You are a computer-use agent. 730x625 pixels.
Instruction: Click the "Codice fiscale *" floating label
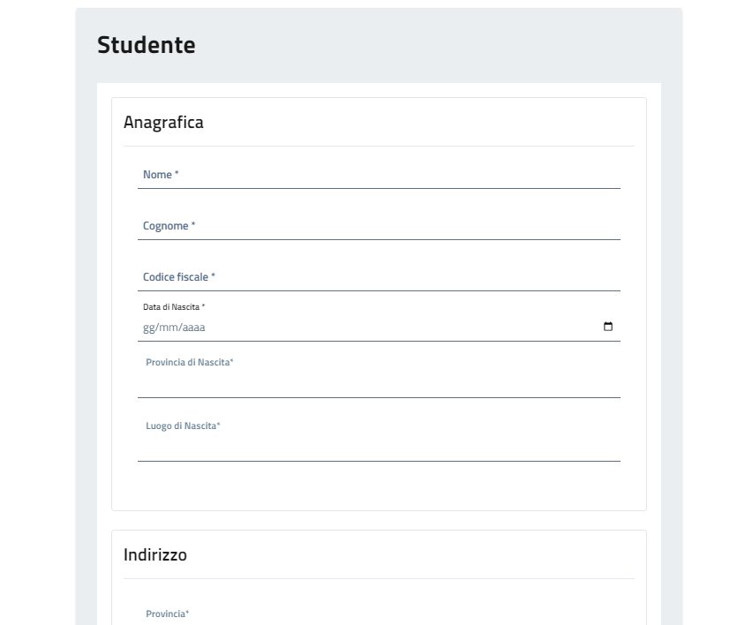pyautogui.click(x=179, y=277)
